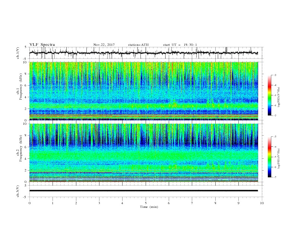Click the log(PSD)(V²/Hz) label beside ch.2 color bar
The image size is (295, 228).
point(279,159)
